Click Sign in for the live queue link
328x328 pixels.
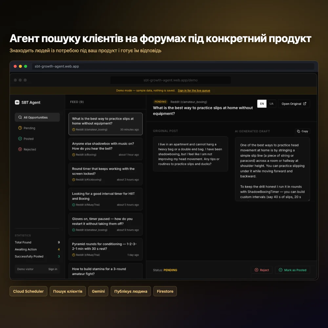pos(194,91)
